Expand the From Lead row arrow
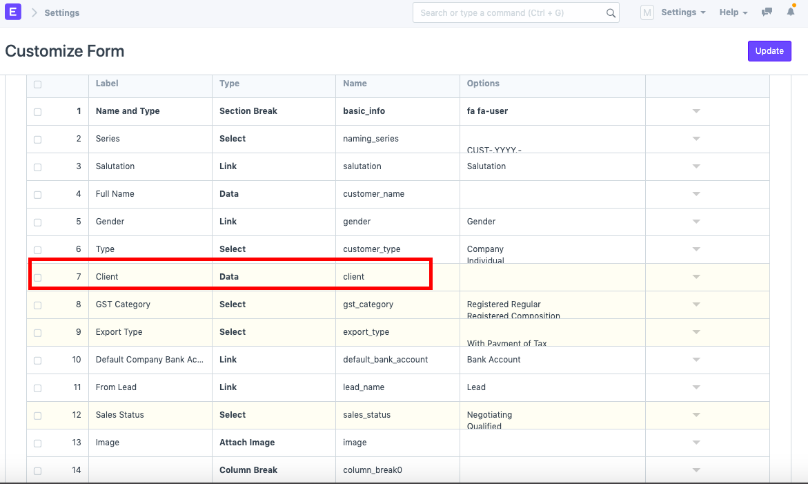This screenshot has width=808, height=484. [696, 387]
